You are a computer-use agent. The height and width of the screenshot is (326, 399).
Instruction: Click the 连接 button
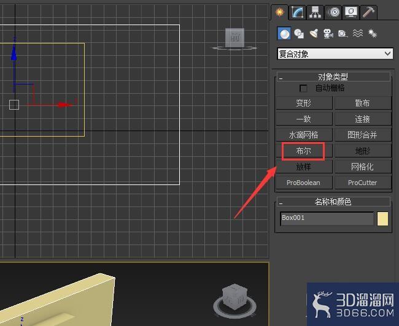click(x=363, y=119)
